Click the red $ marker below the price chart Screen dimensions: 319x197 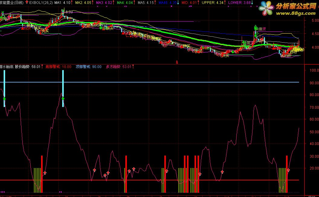pyautogui.click(x=177, y=62)
